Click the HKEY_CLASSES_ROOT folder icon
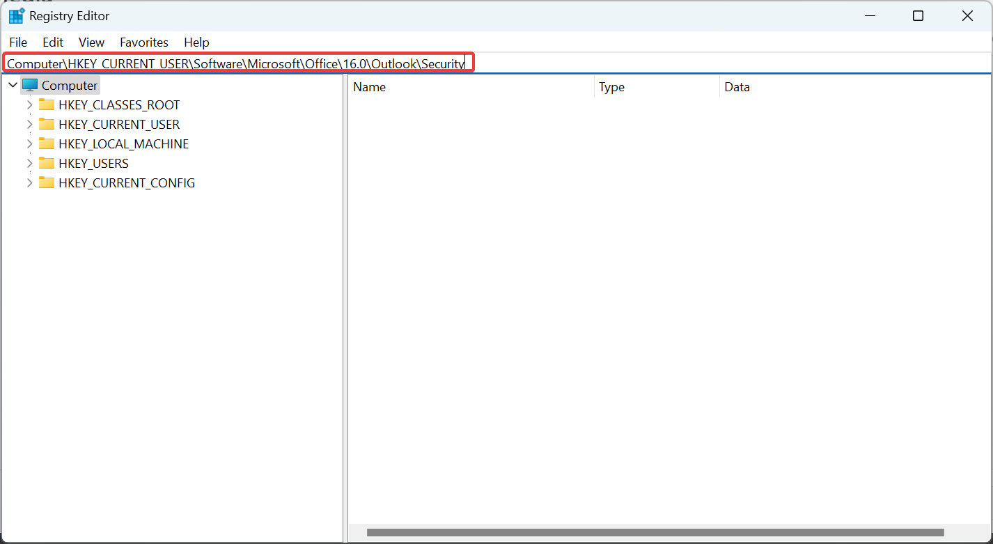This screenshot has height=544, width=993. (47, 105)
